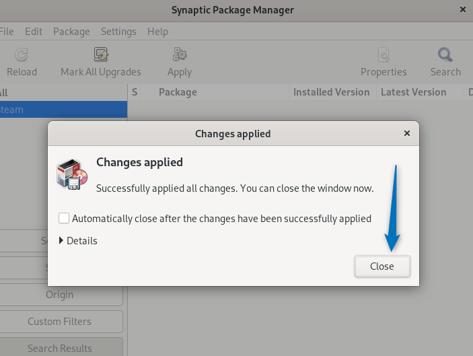Open the Settings menu
This screenshot has height=356, width=473.
tap(118, 32)
